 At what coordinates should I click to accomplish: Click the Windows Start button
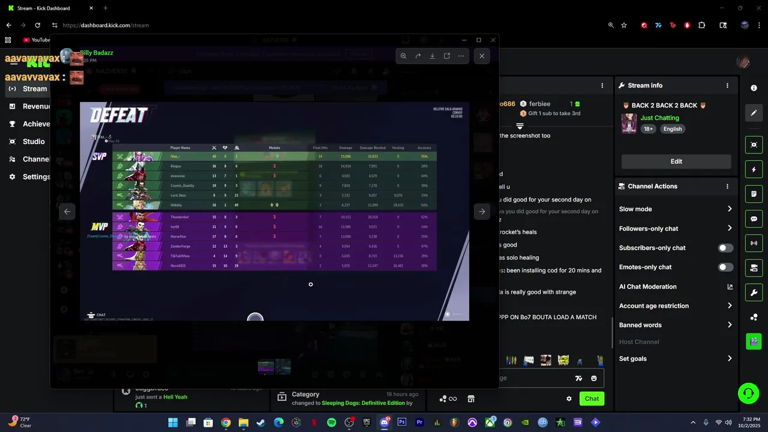(x=173, y=422)
